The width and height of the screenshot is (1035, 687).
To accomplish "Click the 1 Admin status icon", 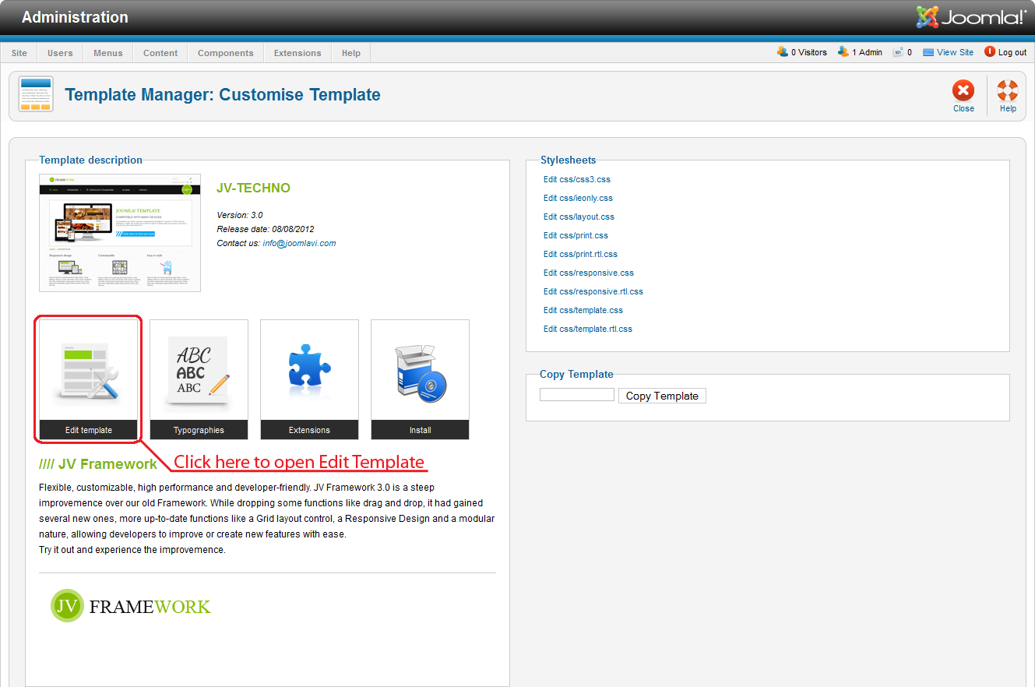I will tap(843, 52).
